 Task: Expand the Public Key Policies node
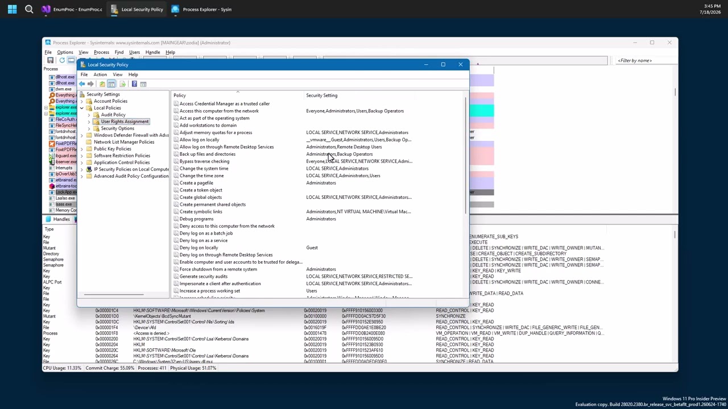click(x=81, y=149)
